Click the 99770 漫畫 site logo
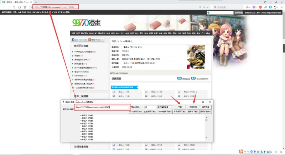285x155 pixels. coord(86,23)
